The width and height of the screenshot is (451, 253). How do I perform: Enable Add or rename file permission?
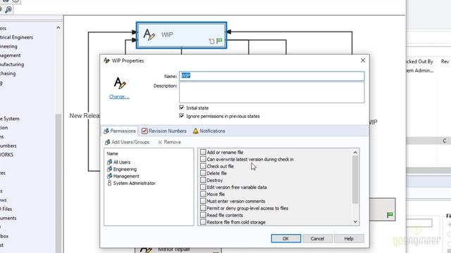tap(203, 152)
